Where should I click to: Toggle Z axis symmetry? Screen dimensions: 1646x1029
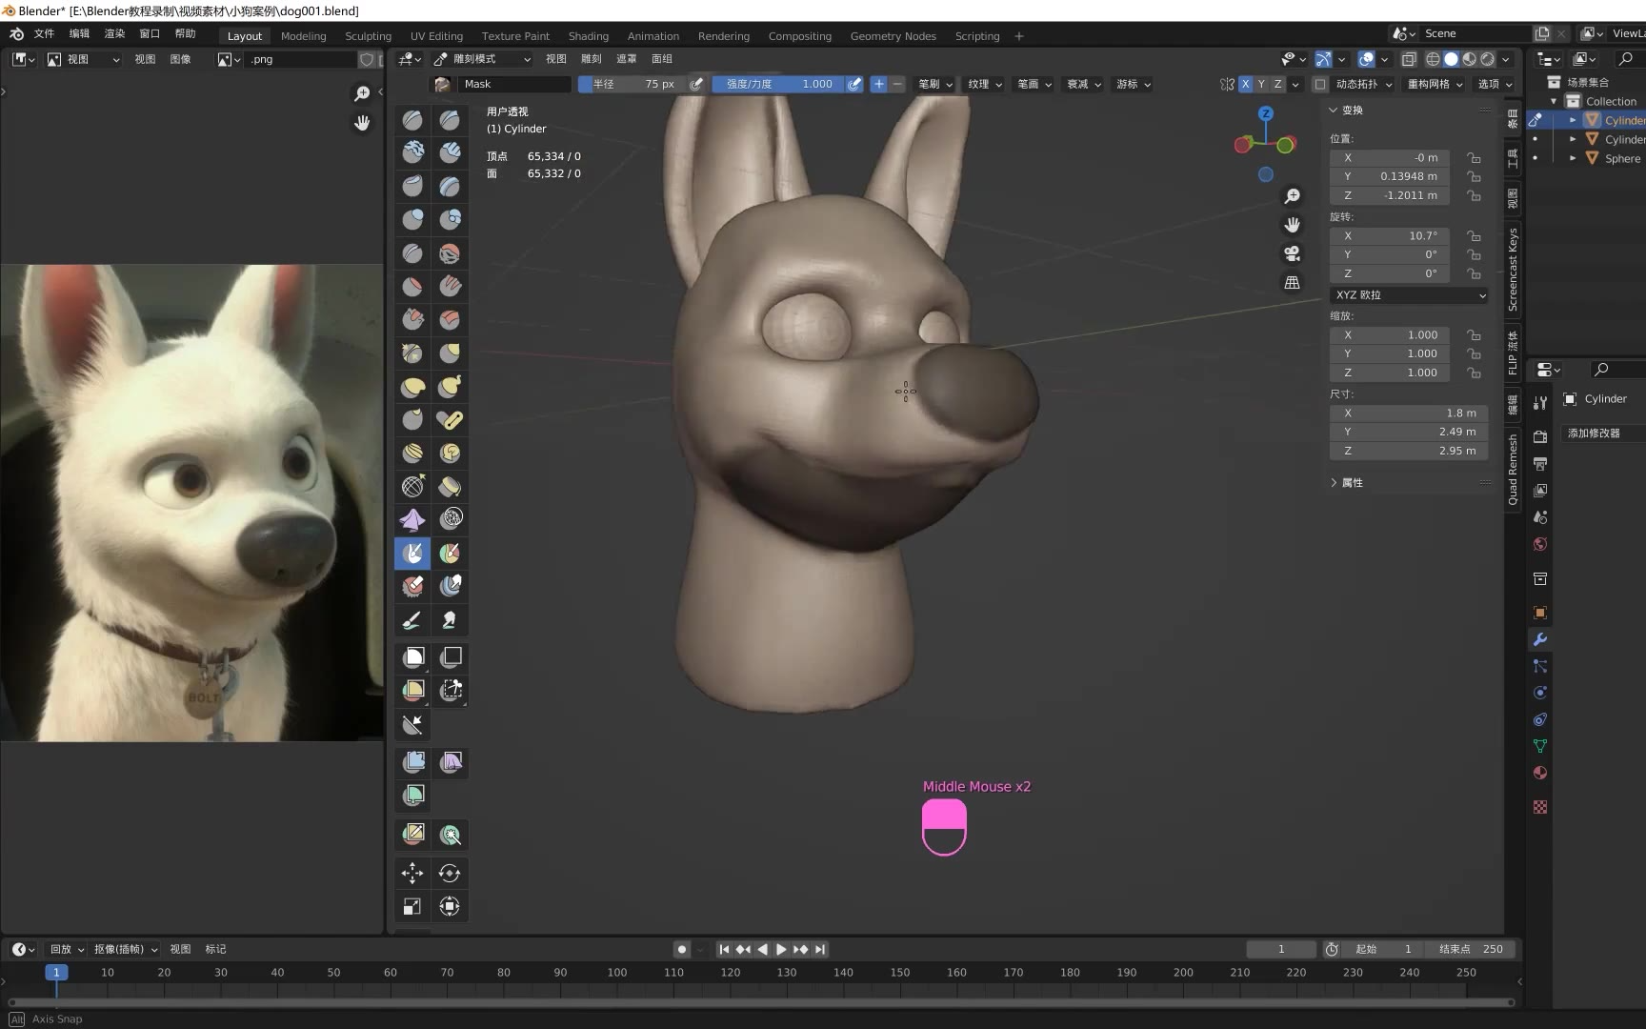pyautogui.click(x=1277, y=84)
